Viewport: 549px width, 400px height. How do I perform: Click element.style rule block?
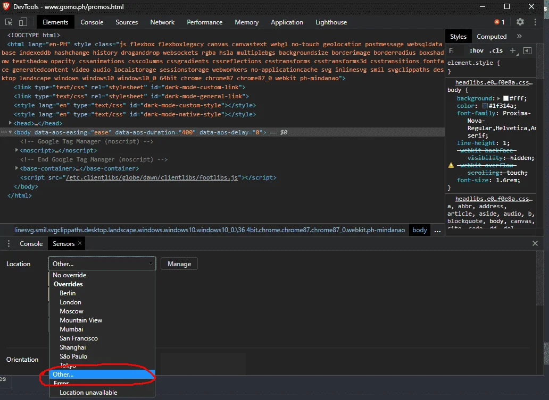pyautogui.click(x=490, y=67)
